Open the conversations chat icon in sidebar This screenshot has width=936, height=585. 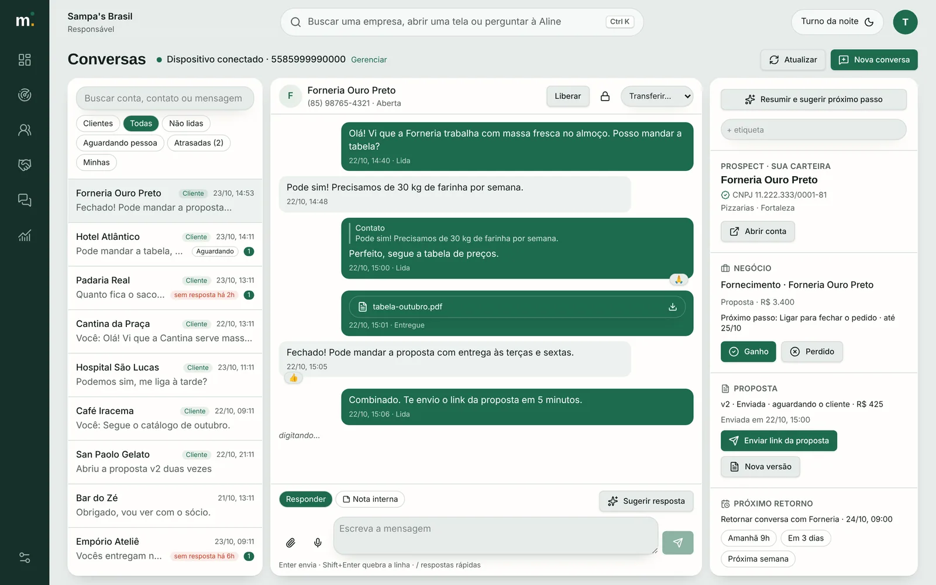coord(25,200)
